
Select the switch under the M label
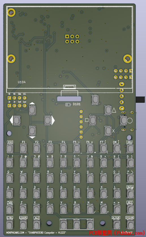pos(104,209)
